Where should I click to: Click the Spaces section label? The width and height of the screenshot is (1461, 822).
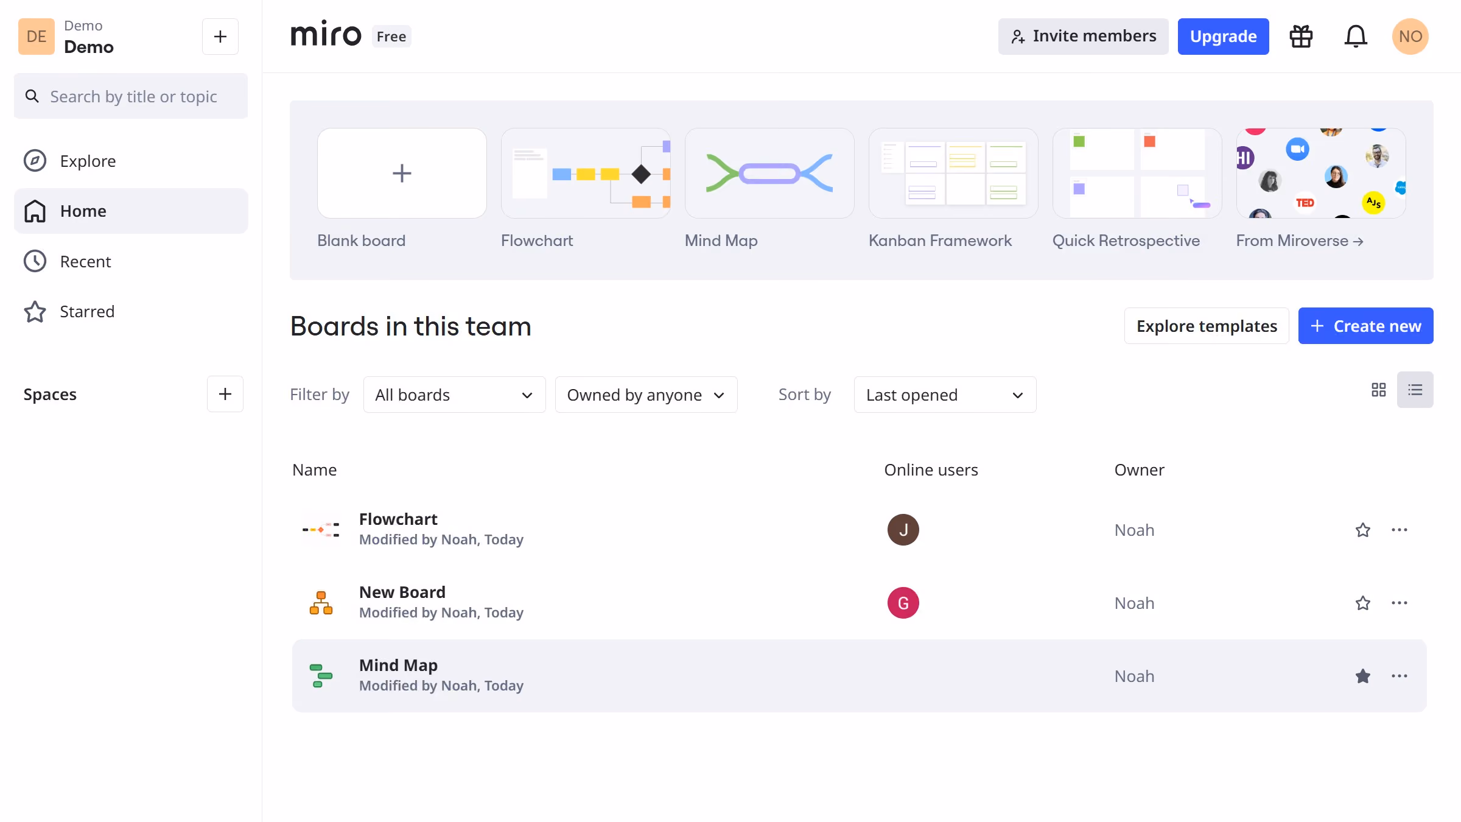[x=50, y=395]
